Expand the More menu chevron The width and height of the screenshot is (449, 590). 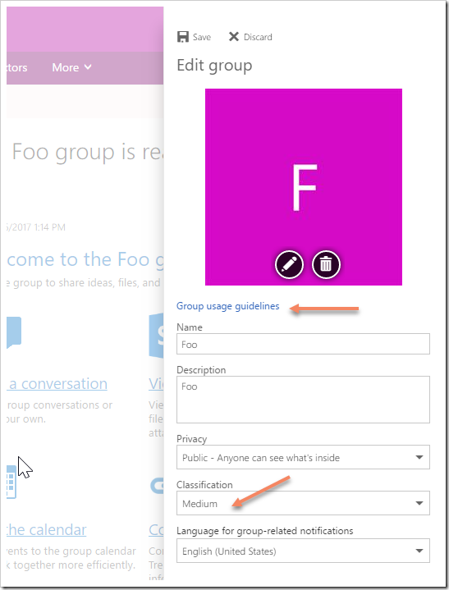pos(88,67)
